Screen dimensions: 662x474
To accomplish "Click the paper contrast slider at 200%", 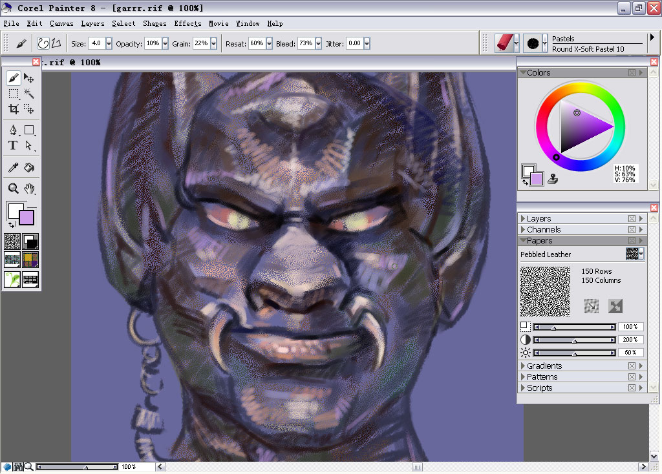I will coord(574,340).
